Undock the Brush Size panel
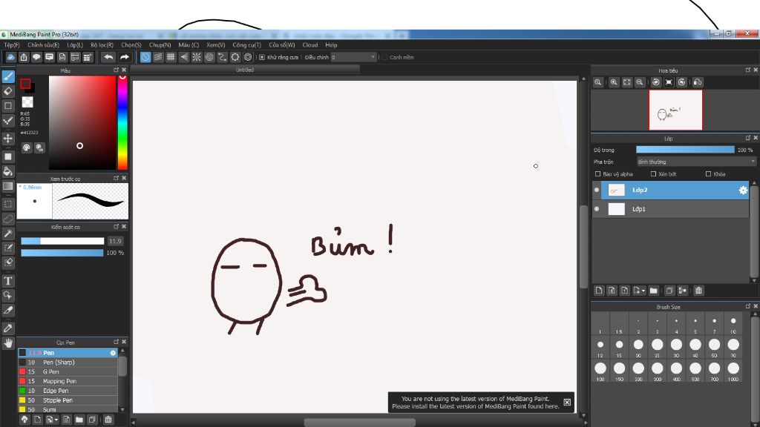 click(x=748, y=306)
